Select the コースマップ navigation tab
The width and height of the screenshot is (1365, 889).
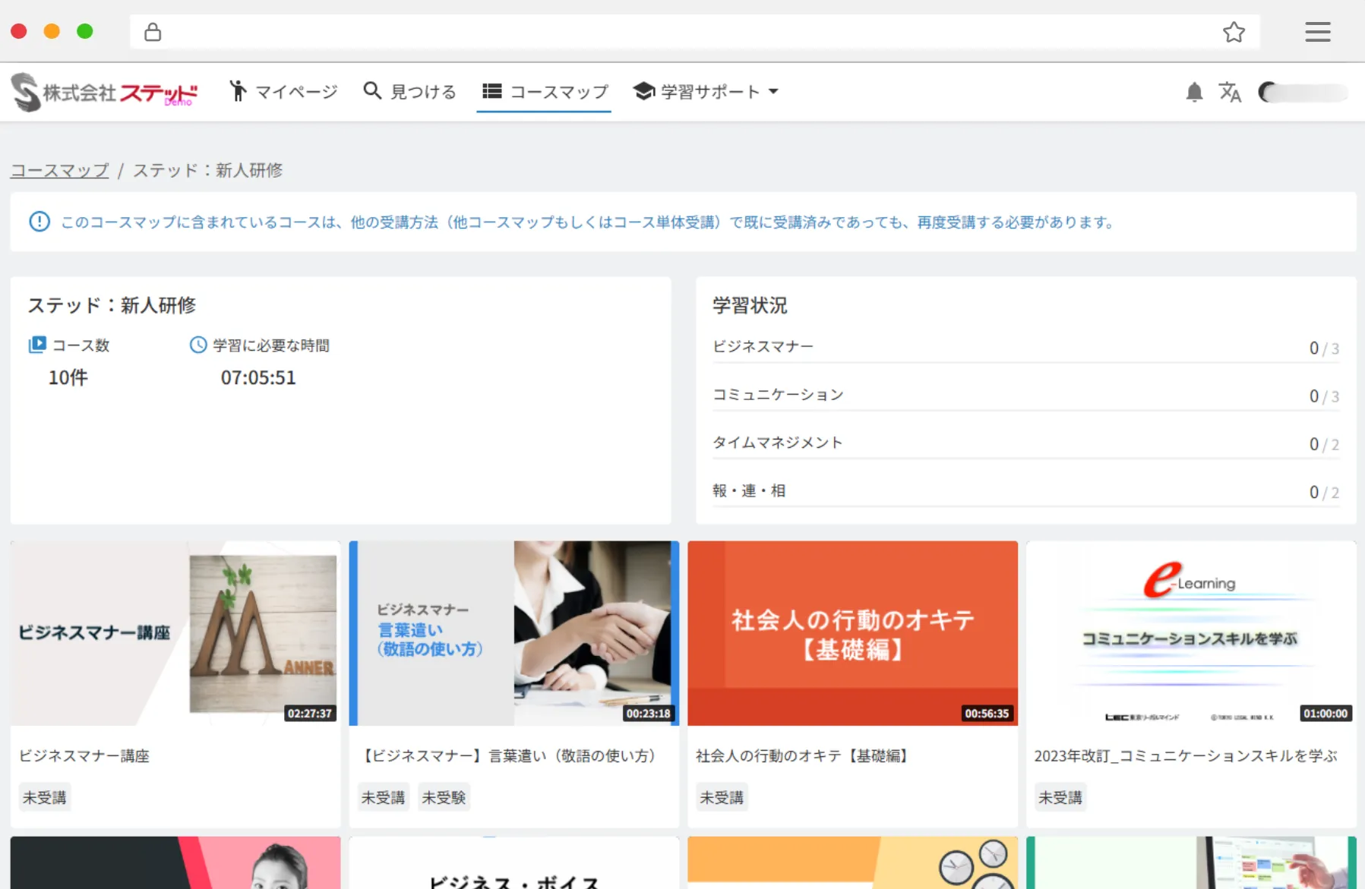click(x=545, y=92)
